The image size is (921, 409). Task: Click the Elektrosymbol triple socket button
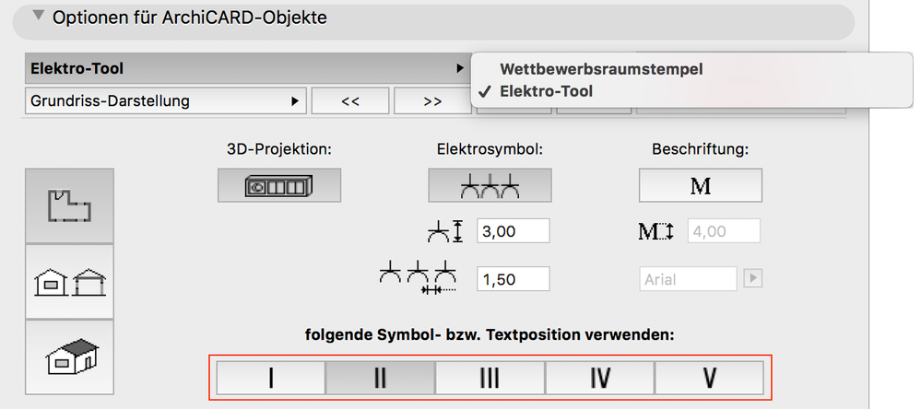point(490,185)
